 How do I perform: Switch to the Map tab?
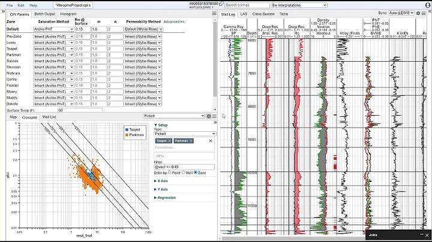coord(13,117)
